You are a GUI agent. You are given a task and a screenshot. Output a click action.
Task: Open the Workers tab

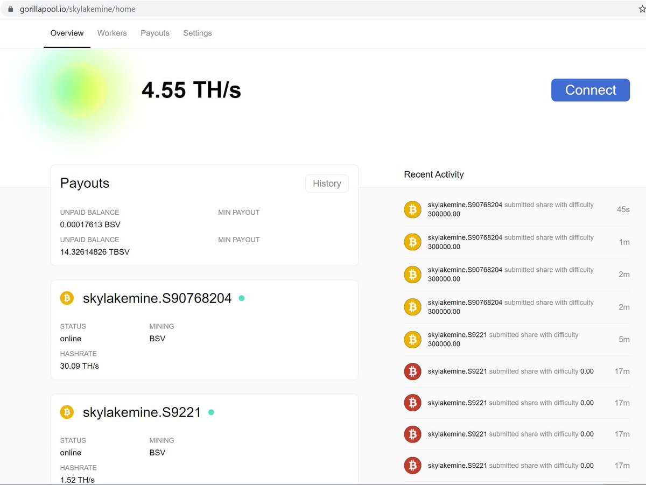(x=112, y=33)
